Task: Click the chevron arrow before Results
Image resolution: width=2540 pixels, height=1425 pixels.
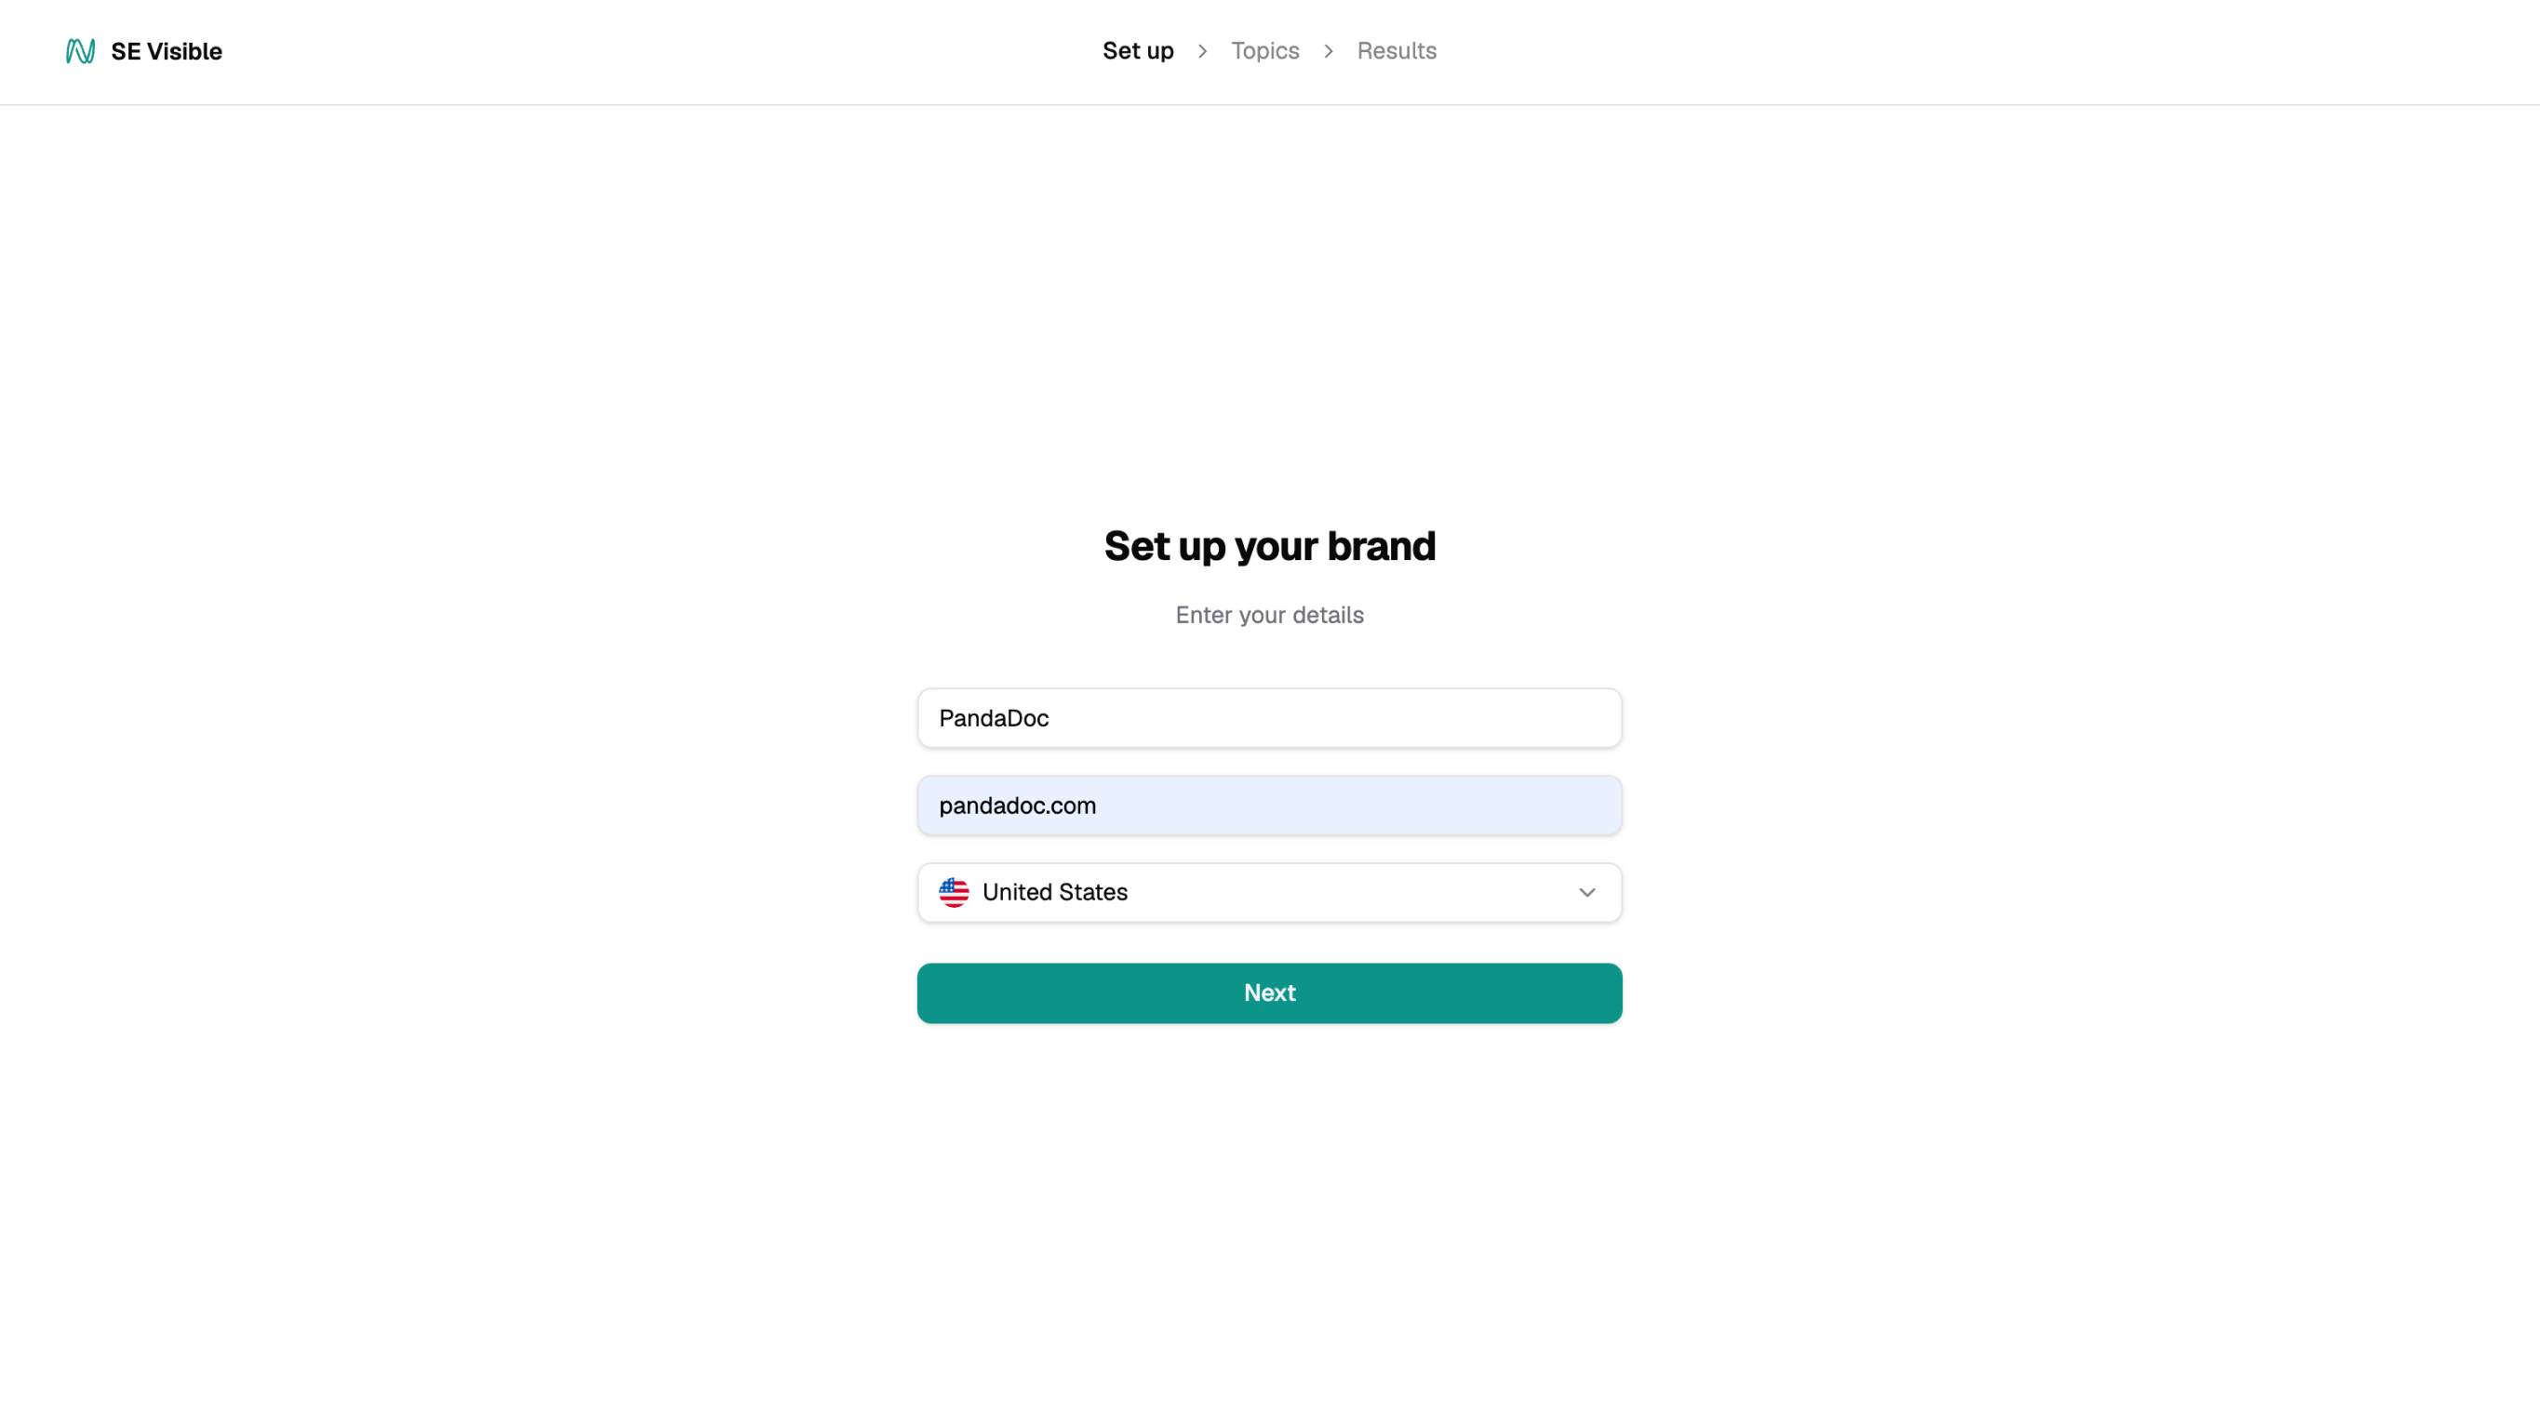Action: [x=1329, y=51]
